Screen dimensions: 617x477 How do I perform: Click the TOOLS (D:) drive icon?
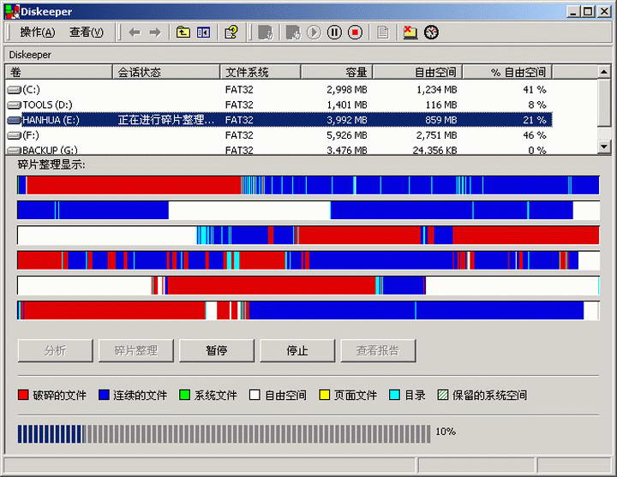[x=14, y=105]
